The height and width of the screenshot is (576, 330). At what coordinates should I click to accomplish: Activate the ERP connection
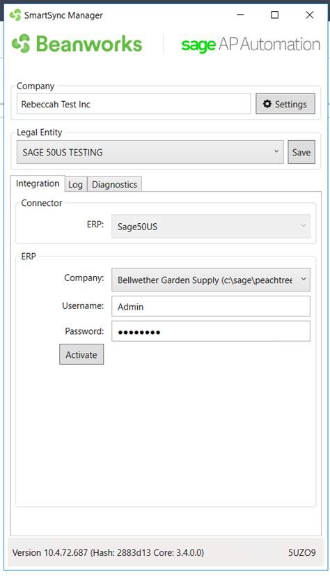(81, 354)
